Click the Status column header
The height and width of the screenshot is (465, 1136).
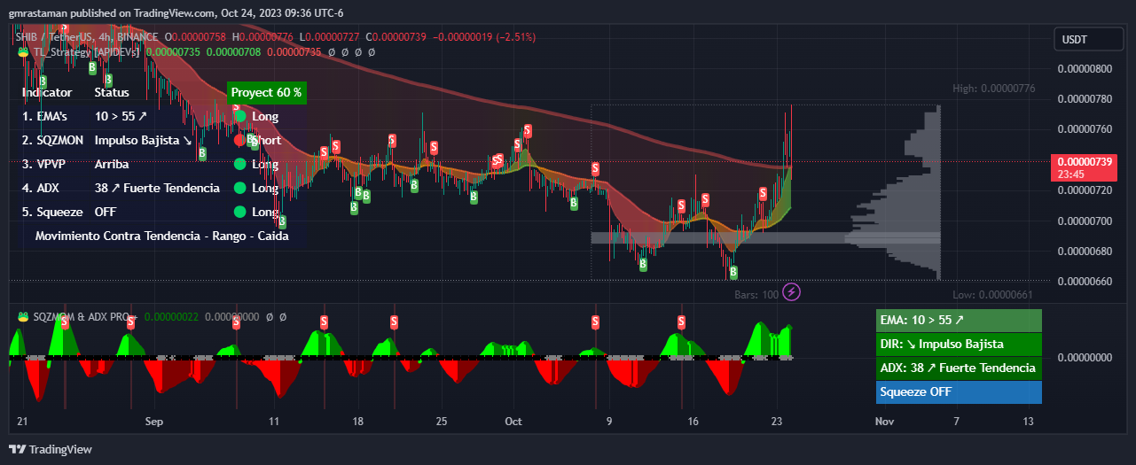pos(112,92)
